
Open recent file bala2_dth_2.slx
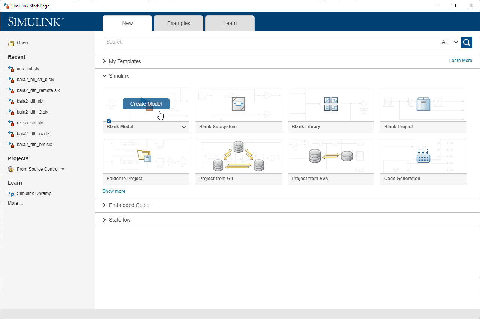coord(33,112)
